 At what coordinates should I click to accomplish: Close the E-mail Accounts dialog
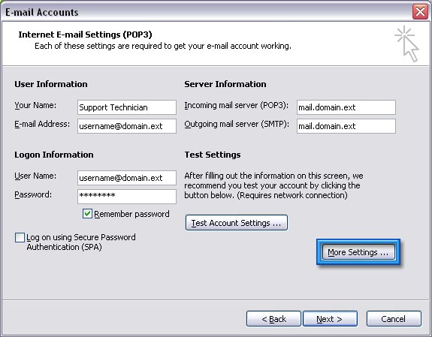pos(420,12)
